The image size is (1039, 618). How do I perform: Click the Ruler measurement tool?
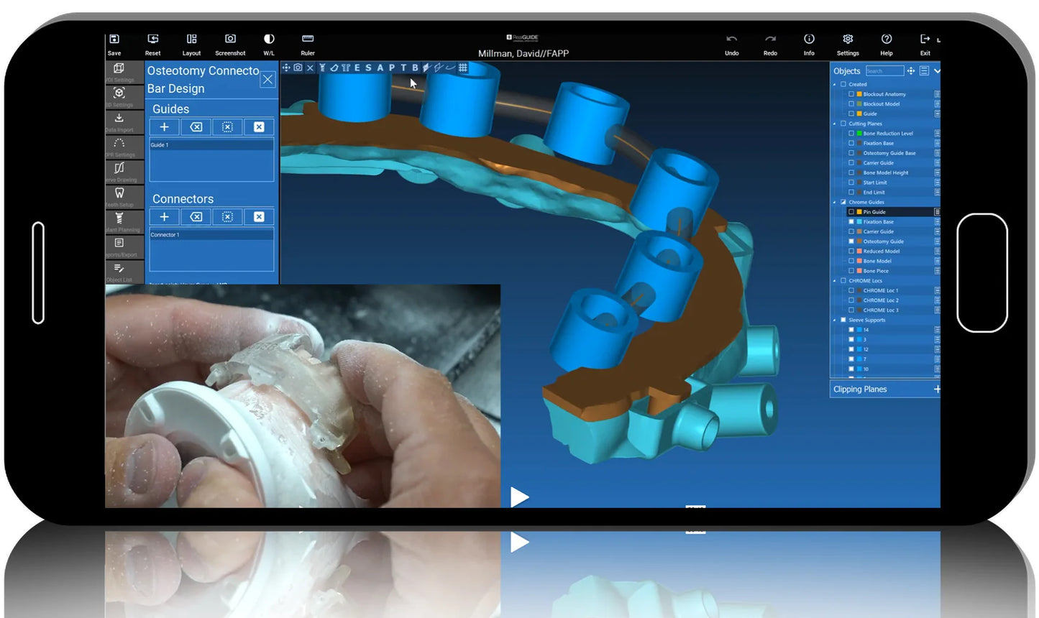pyautogui.click(x=308, y=43)
